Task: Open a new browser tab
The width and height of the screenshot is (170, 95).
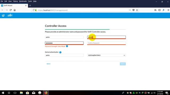Action: 30,6
